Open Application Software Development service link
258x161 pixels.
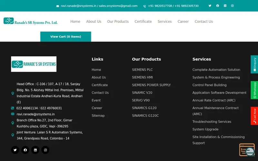[x=219, y=93]
